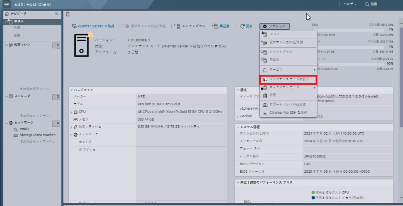Click the memory icon in hardware panel
The height and width of the screenshot is (206, 403).
point(76,120)
